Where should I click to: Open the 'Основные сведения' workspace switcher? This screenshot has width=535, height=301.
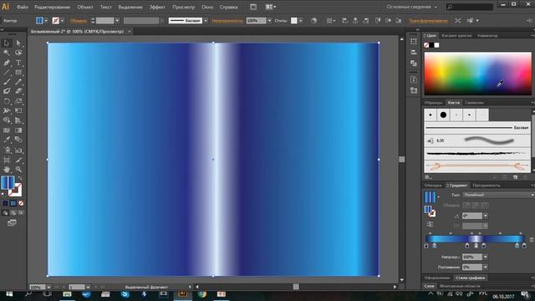(x=411, y=7)
